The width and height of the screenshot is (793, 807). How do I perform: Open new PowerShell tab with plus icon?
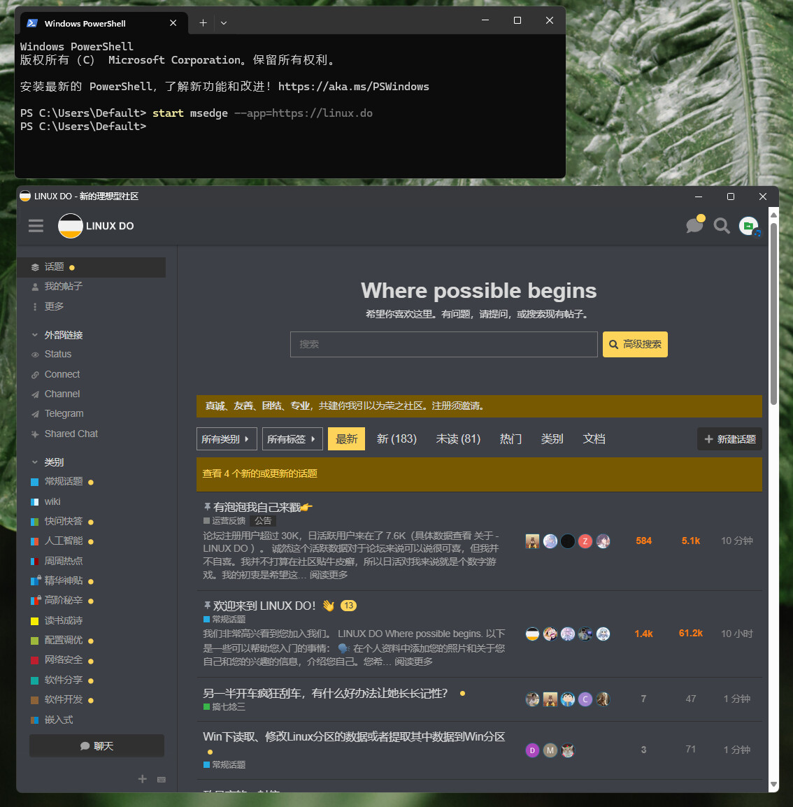point(203,22)
